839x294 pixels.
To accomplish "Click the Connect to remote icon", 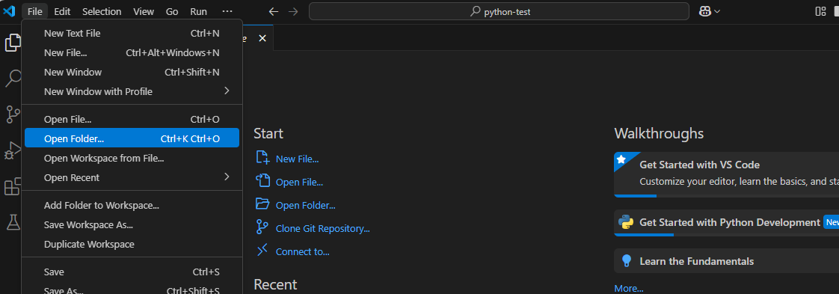I will [262, 250].
